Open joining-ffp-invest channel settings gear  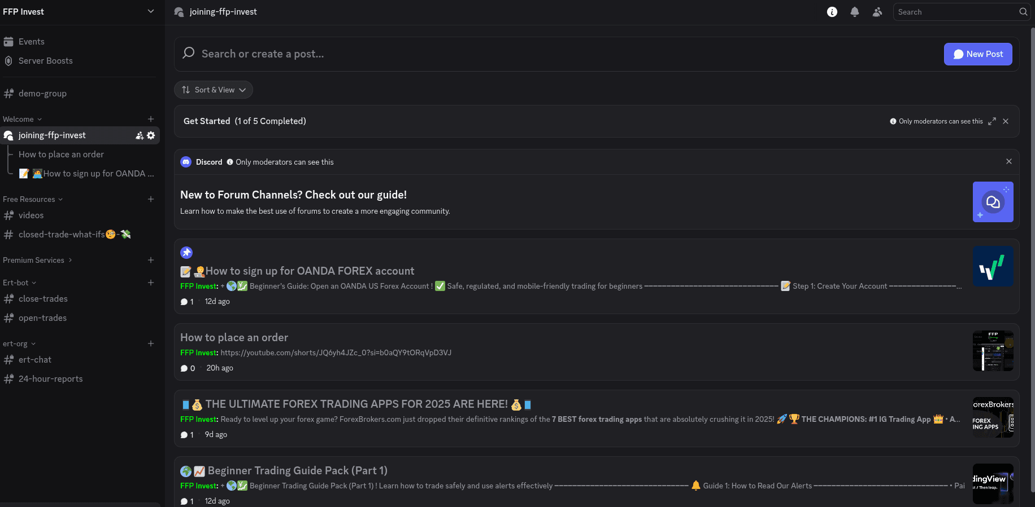[x=151, y=135]
